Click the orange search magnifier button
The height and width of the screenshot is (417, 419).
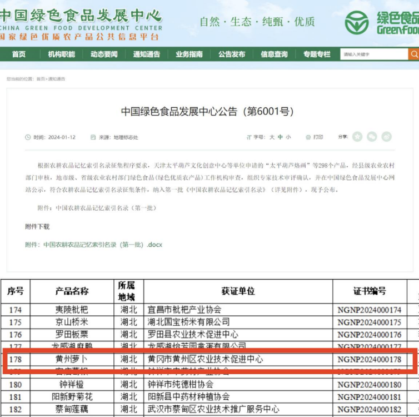(x=413, y=54)
